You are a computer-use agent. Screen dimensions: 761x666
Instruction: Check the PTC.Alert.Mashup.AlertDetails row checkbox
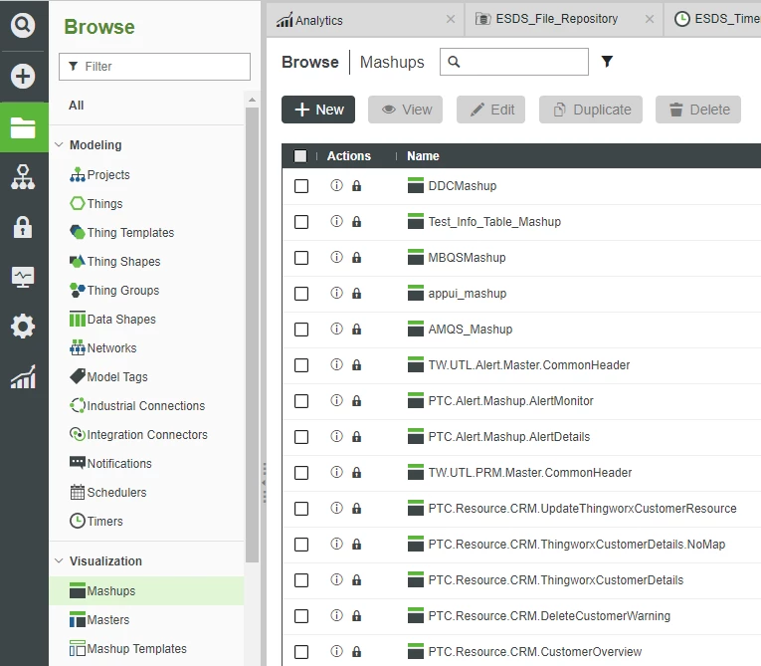[301, 437]
